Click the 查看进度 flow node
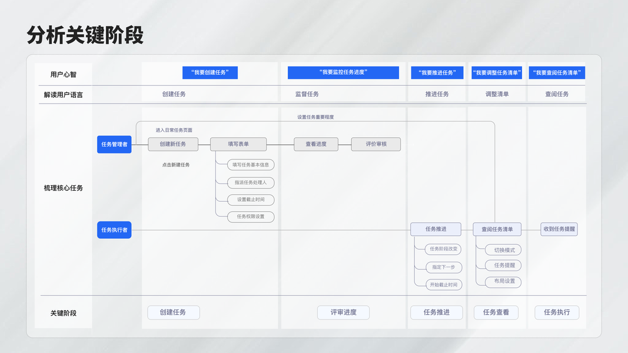The width and height of the screenshot is (628, 353). (x=316, y=144)
